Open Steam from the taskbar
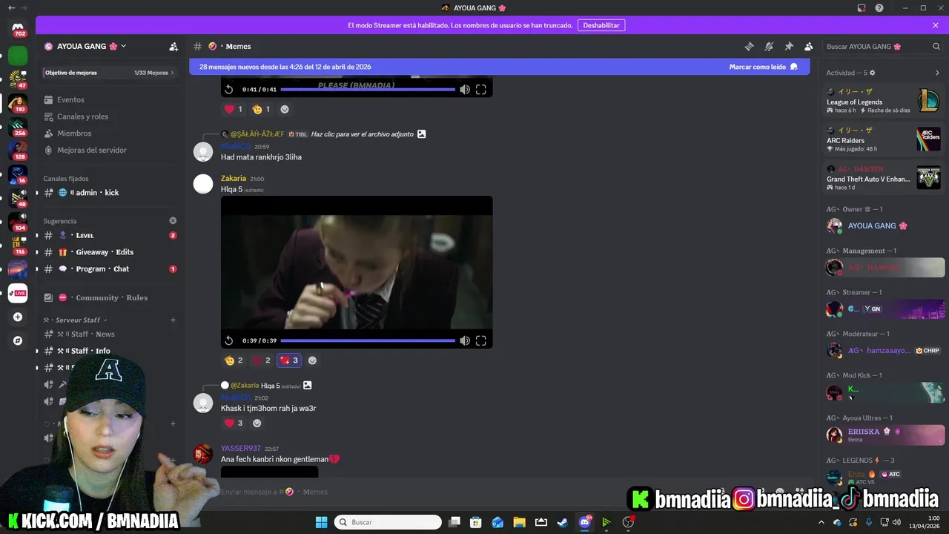This screenshot has height=534, width=949. click(x=563, y=522)
